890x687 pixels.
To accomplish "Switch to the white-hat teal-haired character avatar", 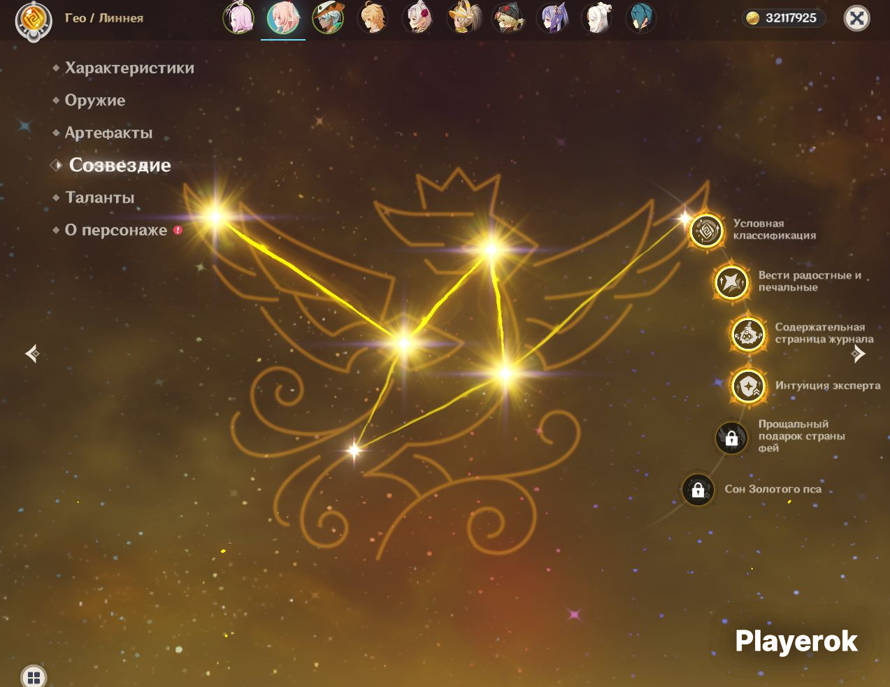I will point(328,17).
